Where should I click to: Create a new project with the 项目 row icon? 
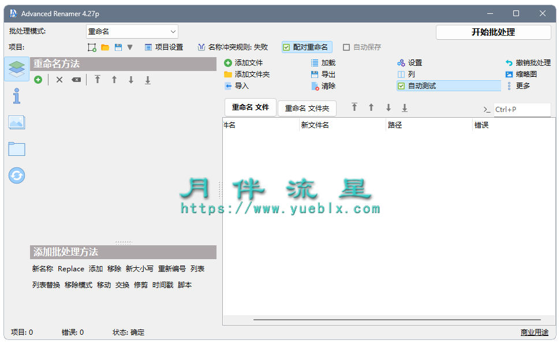(92, 47)
